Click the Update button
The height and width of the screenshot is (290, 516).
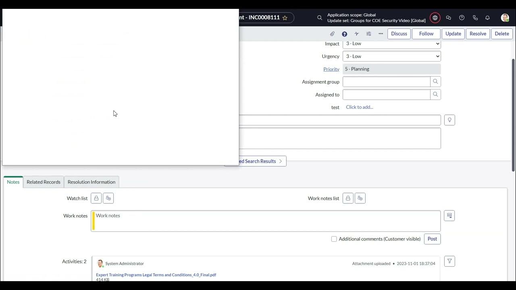tap(453, 34)
